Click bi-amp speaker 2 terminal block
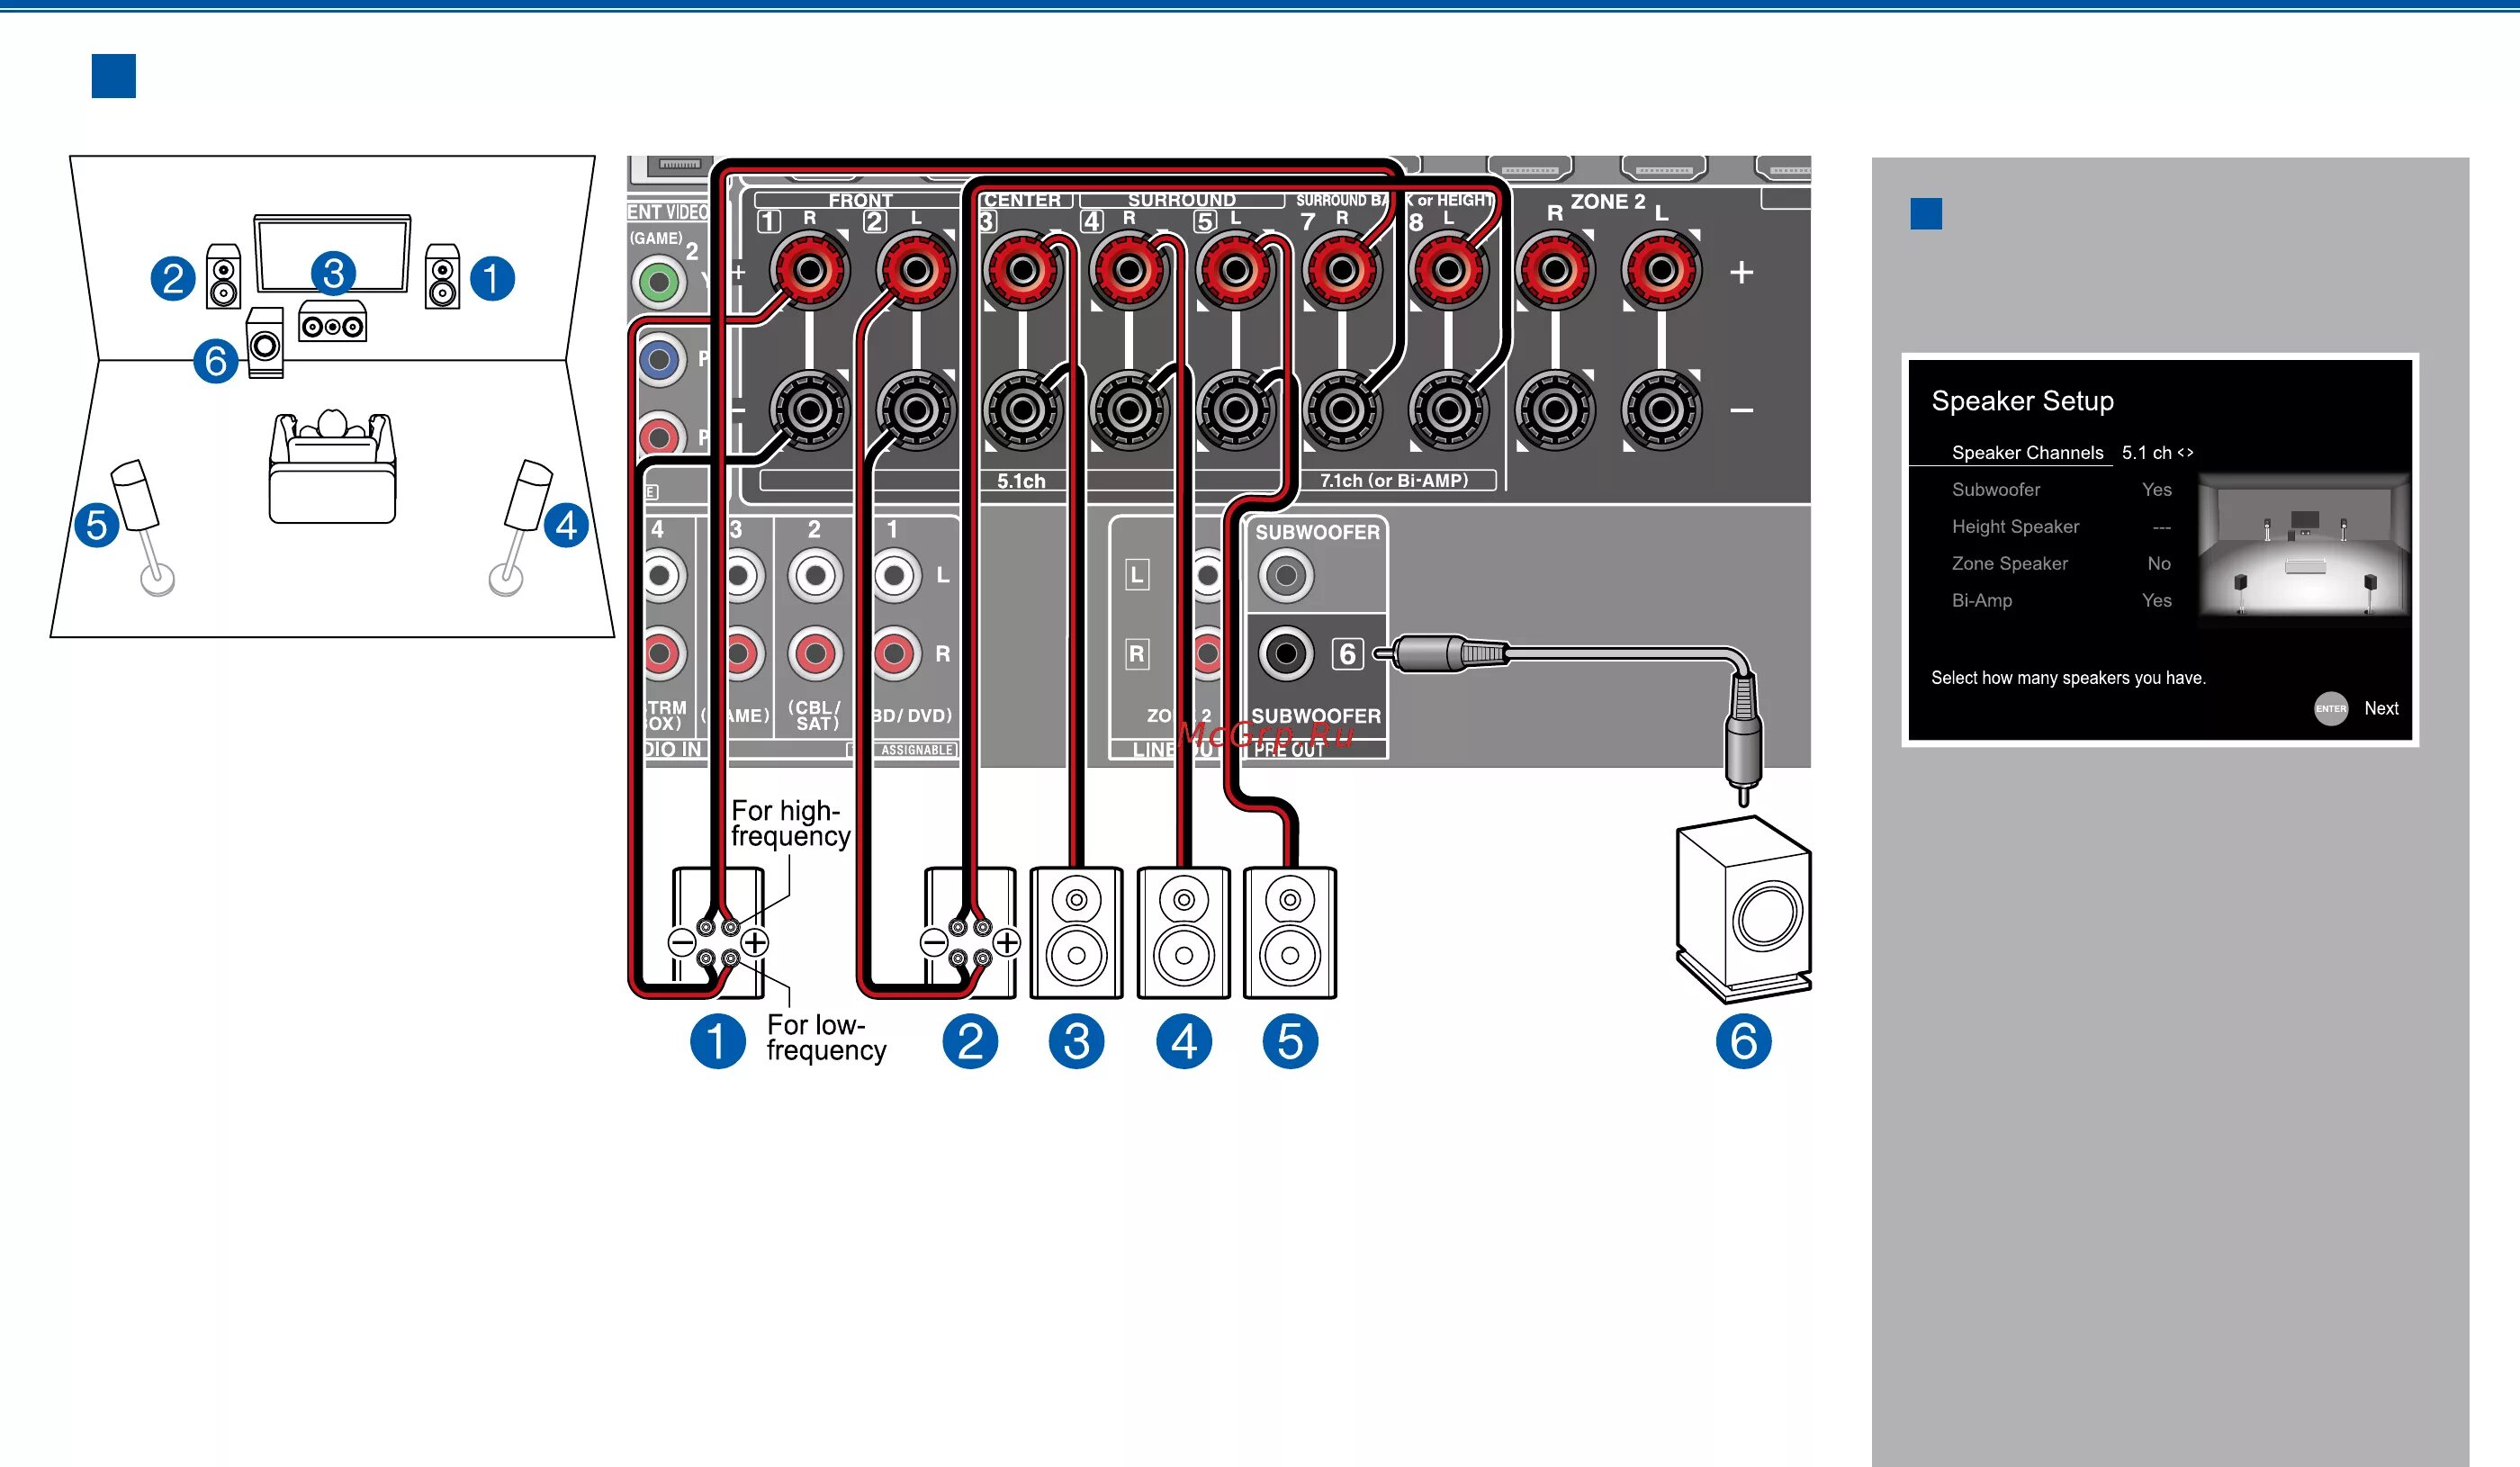The height and width of the screenshot is (1467, 2520). [970, 942]
